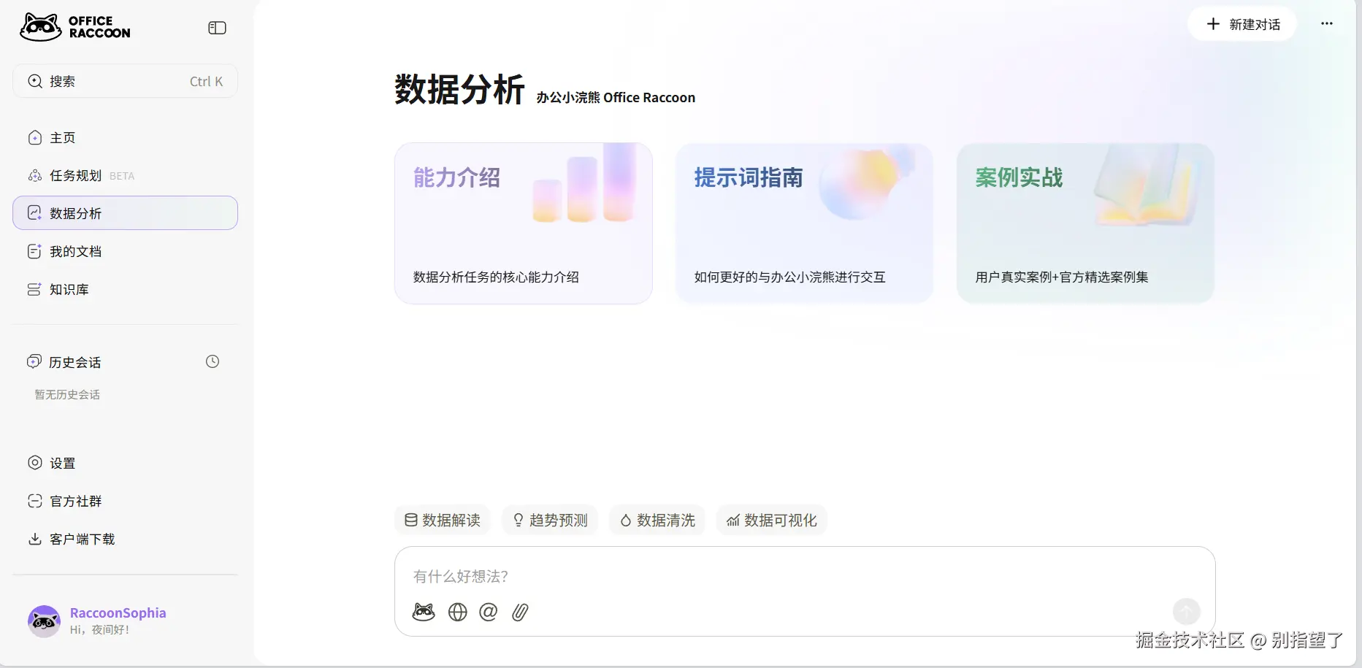Click the Ctrl K shortcut hint
The image size is (1362, 668).
point(206,82)
